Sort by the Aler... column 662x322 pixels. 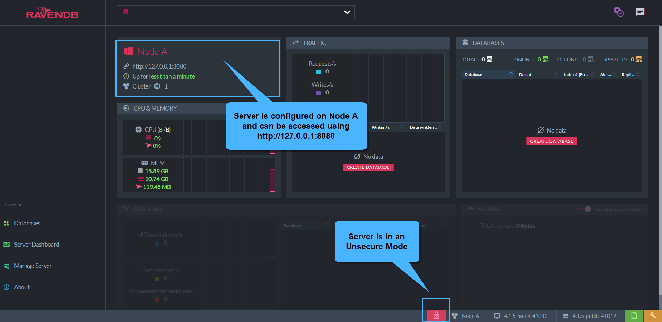coord(607,75)
